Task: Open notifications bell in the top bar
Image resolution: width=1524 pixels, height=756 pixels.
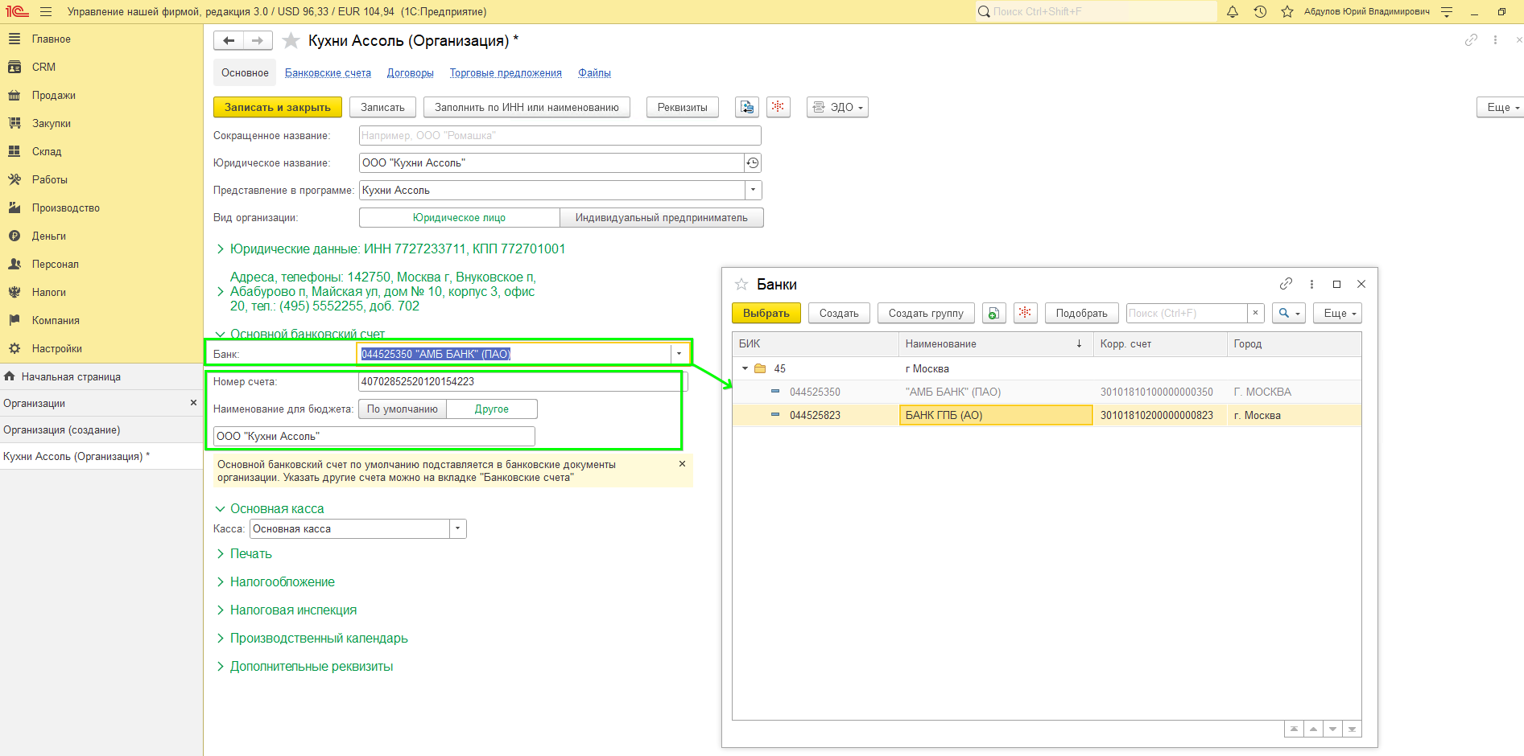Action: point(1233,12)
